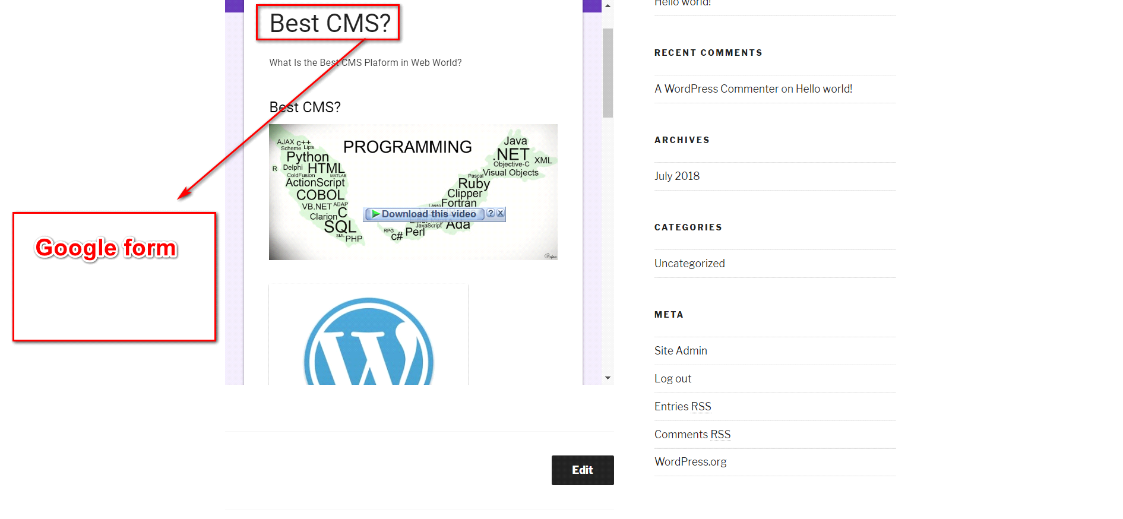Click the WordPress logo image
The image size is (1123, 519).
pyautogui.click(x=369, y=340)
